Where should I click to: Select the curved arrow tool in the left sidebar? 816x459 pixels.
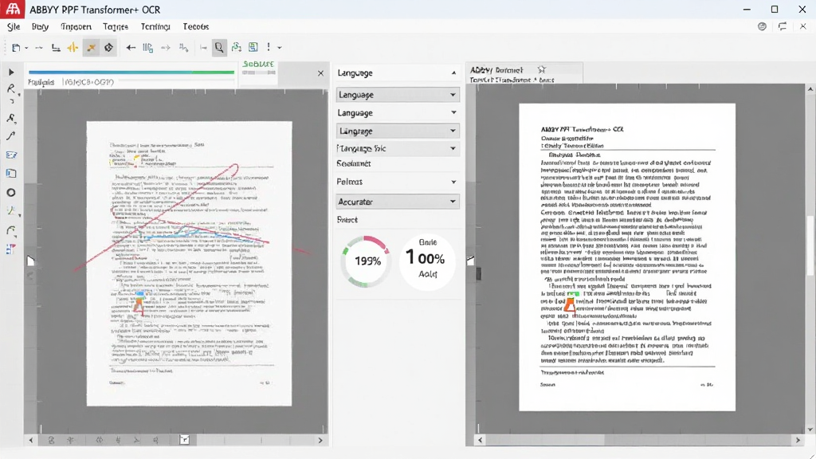click(x=11, y=136)
